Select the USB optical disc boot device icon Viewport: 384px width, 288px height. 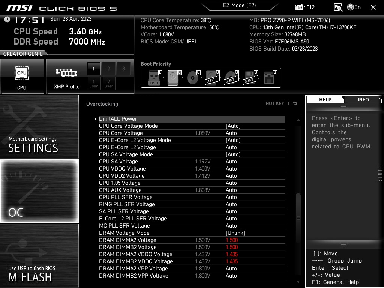[231, 78]
